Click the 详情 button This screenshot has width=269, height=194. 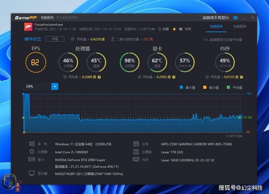(55, 39)
